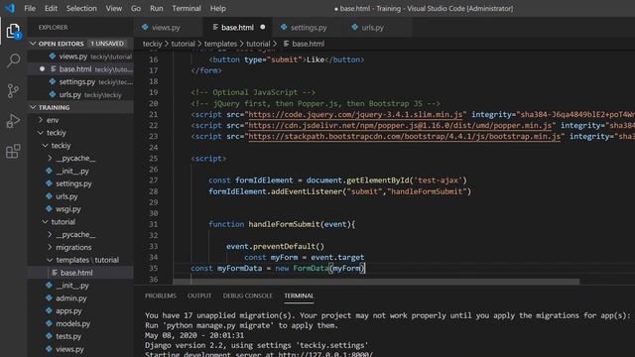Image resolution: width=635 pixels, height=357 pixels.
Task: Open settings.py from Open Editors list
Action: point(80,81)
